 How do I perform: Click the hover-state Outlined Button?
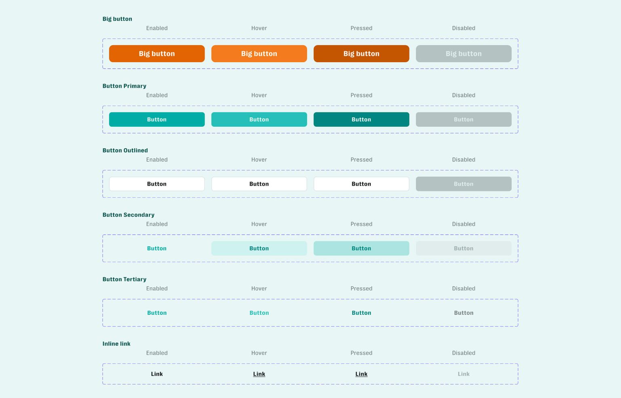pos(259,184)
